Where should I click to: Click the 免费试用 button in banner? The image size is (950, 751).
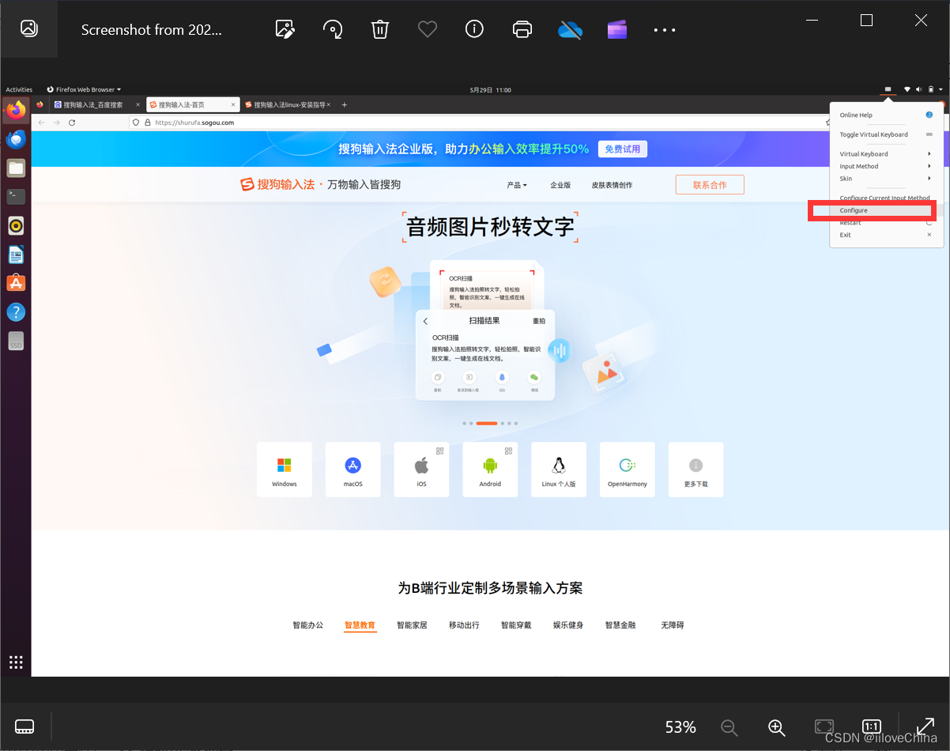point(622,149)
